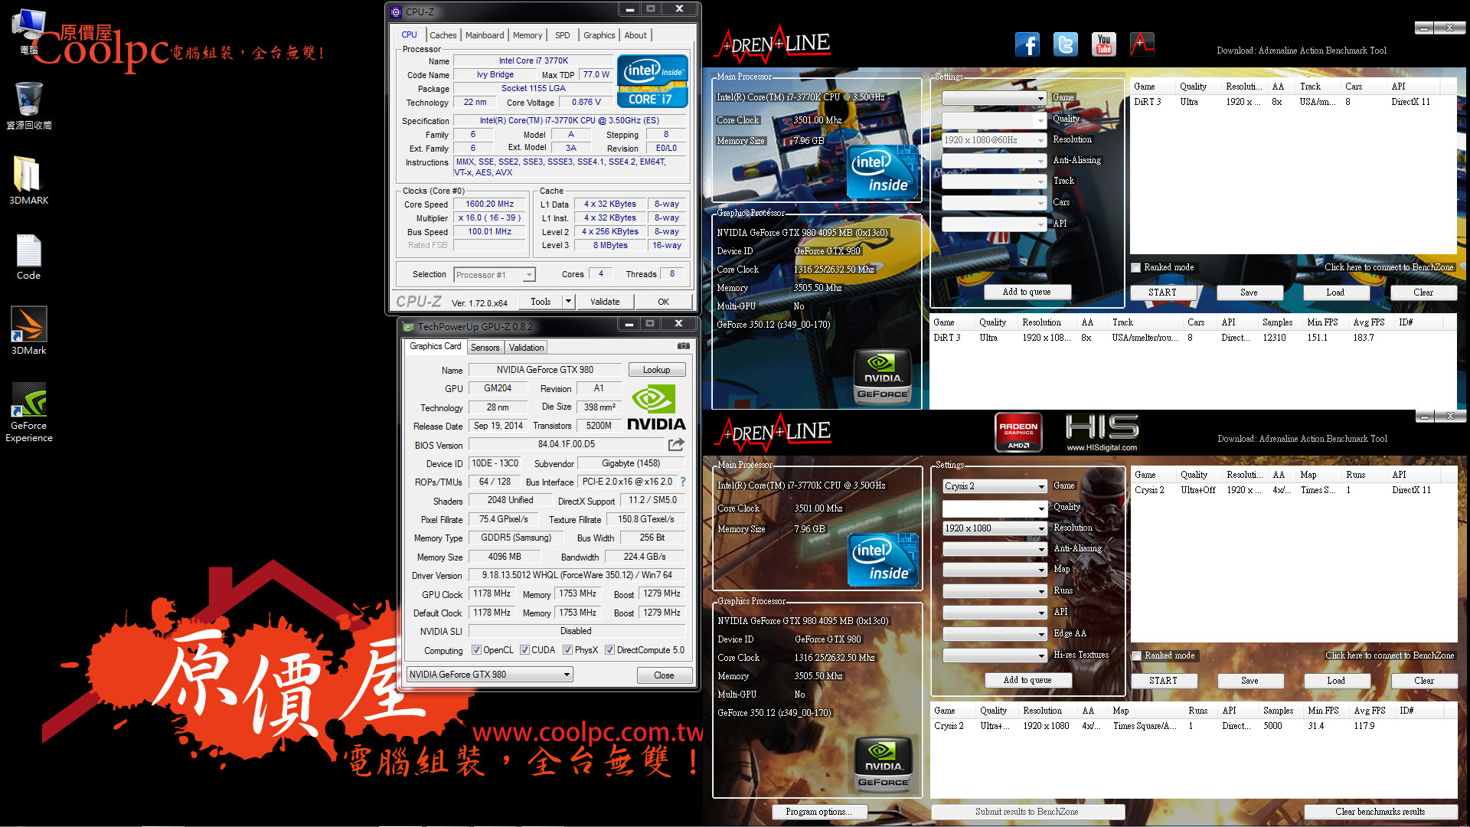Switch to the Validation tab in GPU-Z
This screenshot has width=1470, height=827.
pos(527,348)
